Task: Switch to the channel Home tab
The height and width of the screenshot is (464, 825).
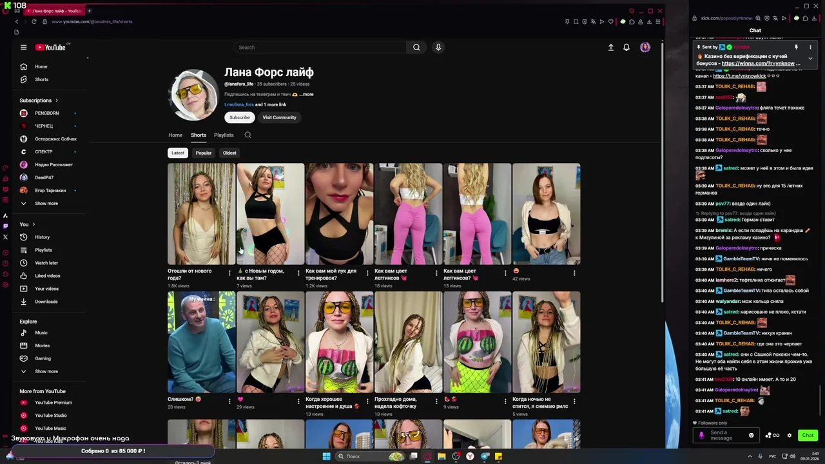Action: pyautogui.click(x=175, y=135)
